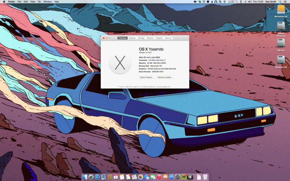290x181 pixels.
Task: Click the volume speaker menu bar icon
Action: [250, 2]
